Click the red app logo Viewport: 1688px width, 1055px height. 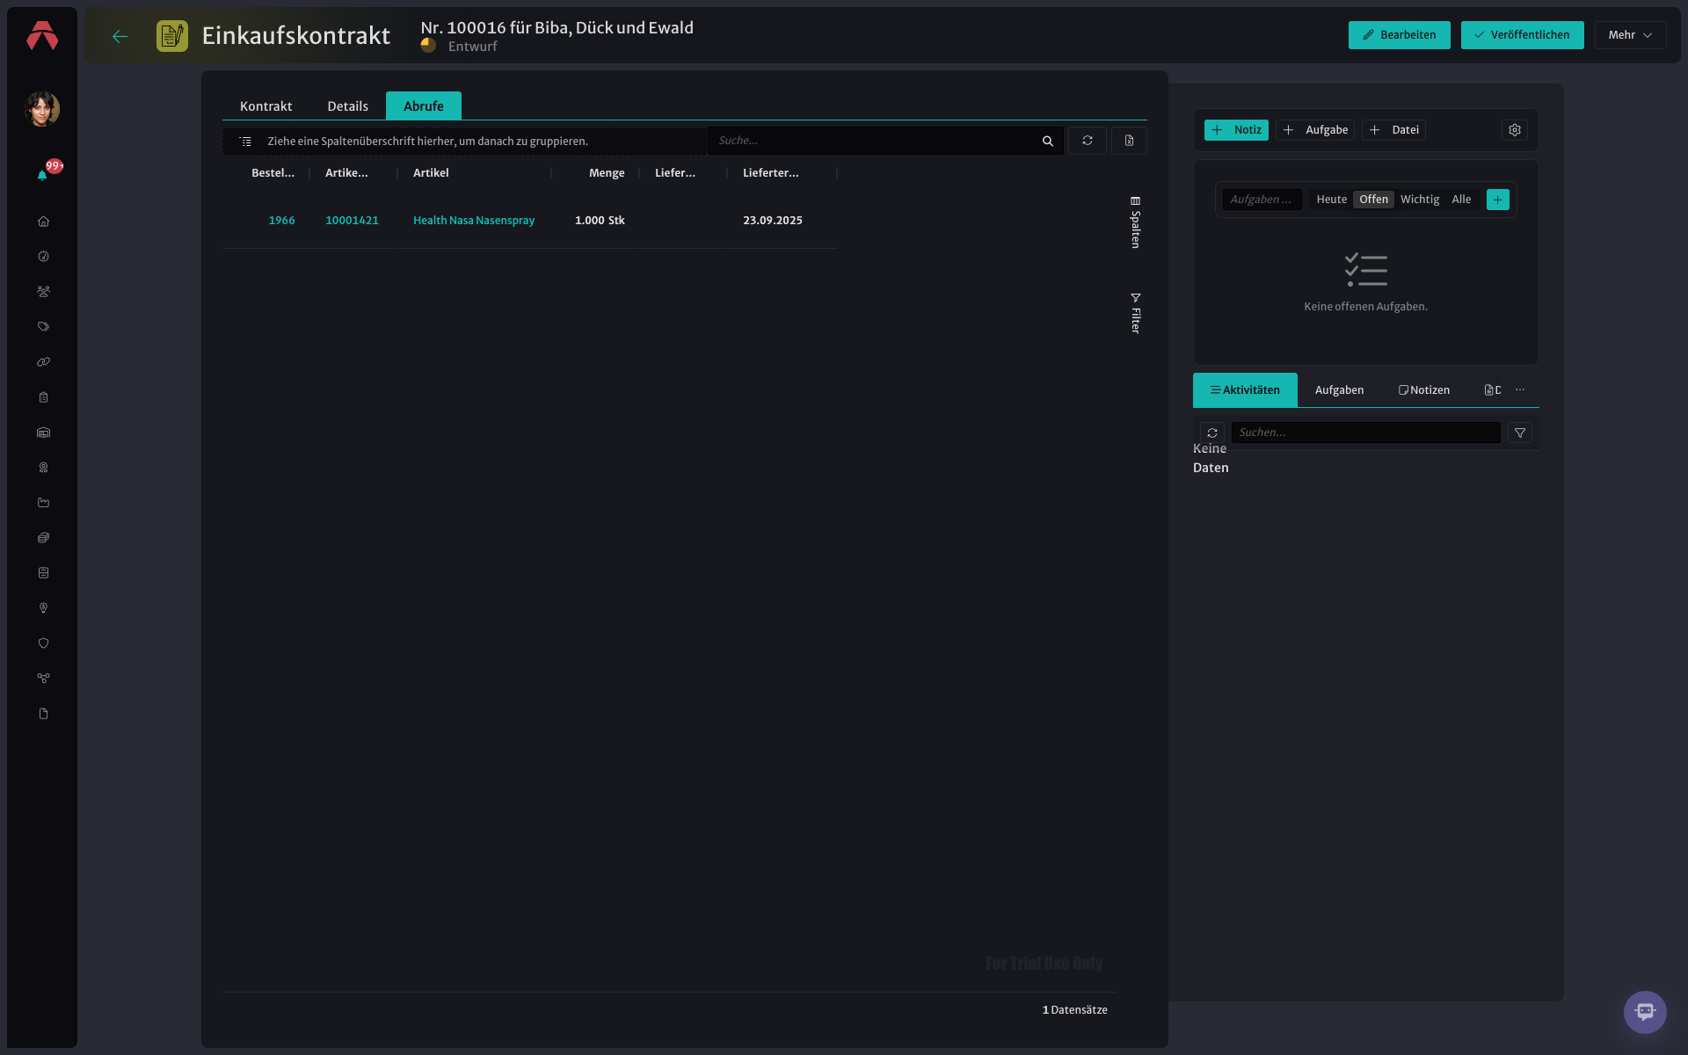click(x=42, y=36)
